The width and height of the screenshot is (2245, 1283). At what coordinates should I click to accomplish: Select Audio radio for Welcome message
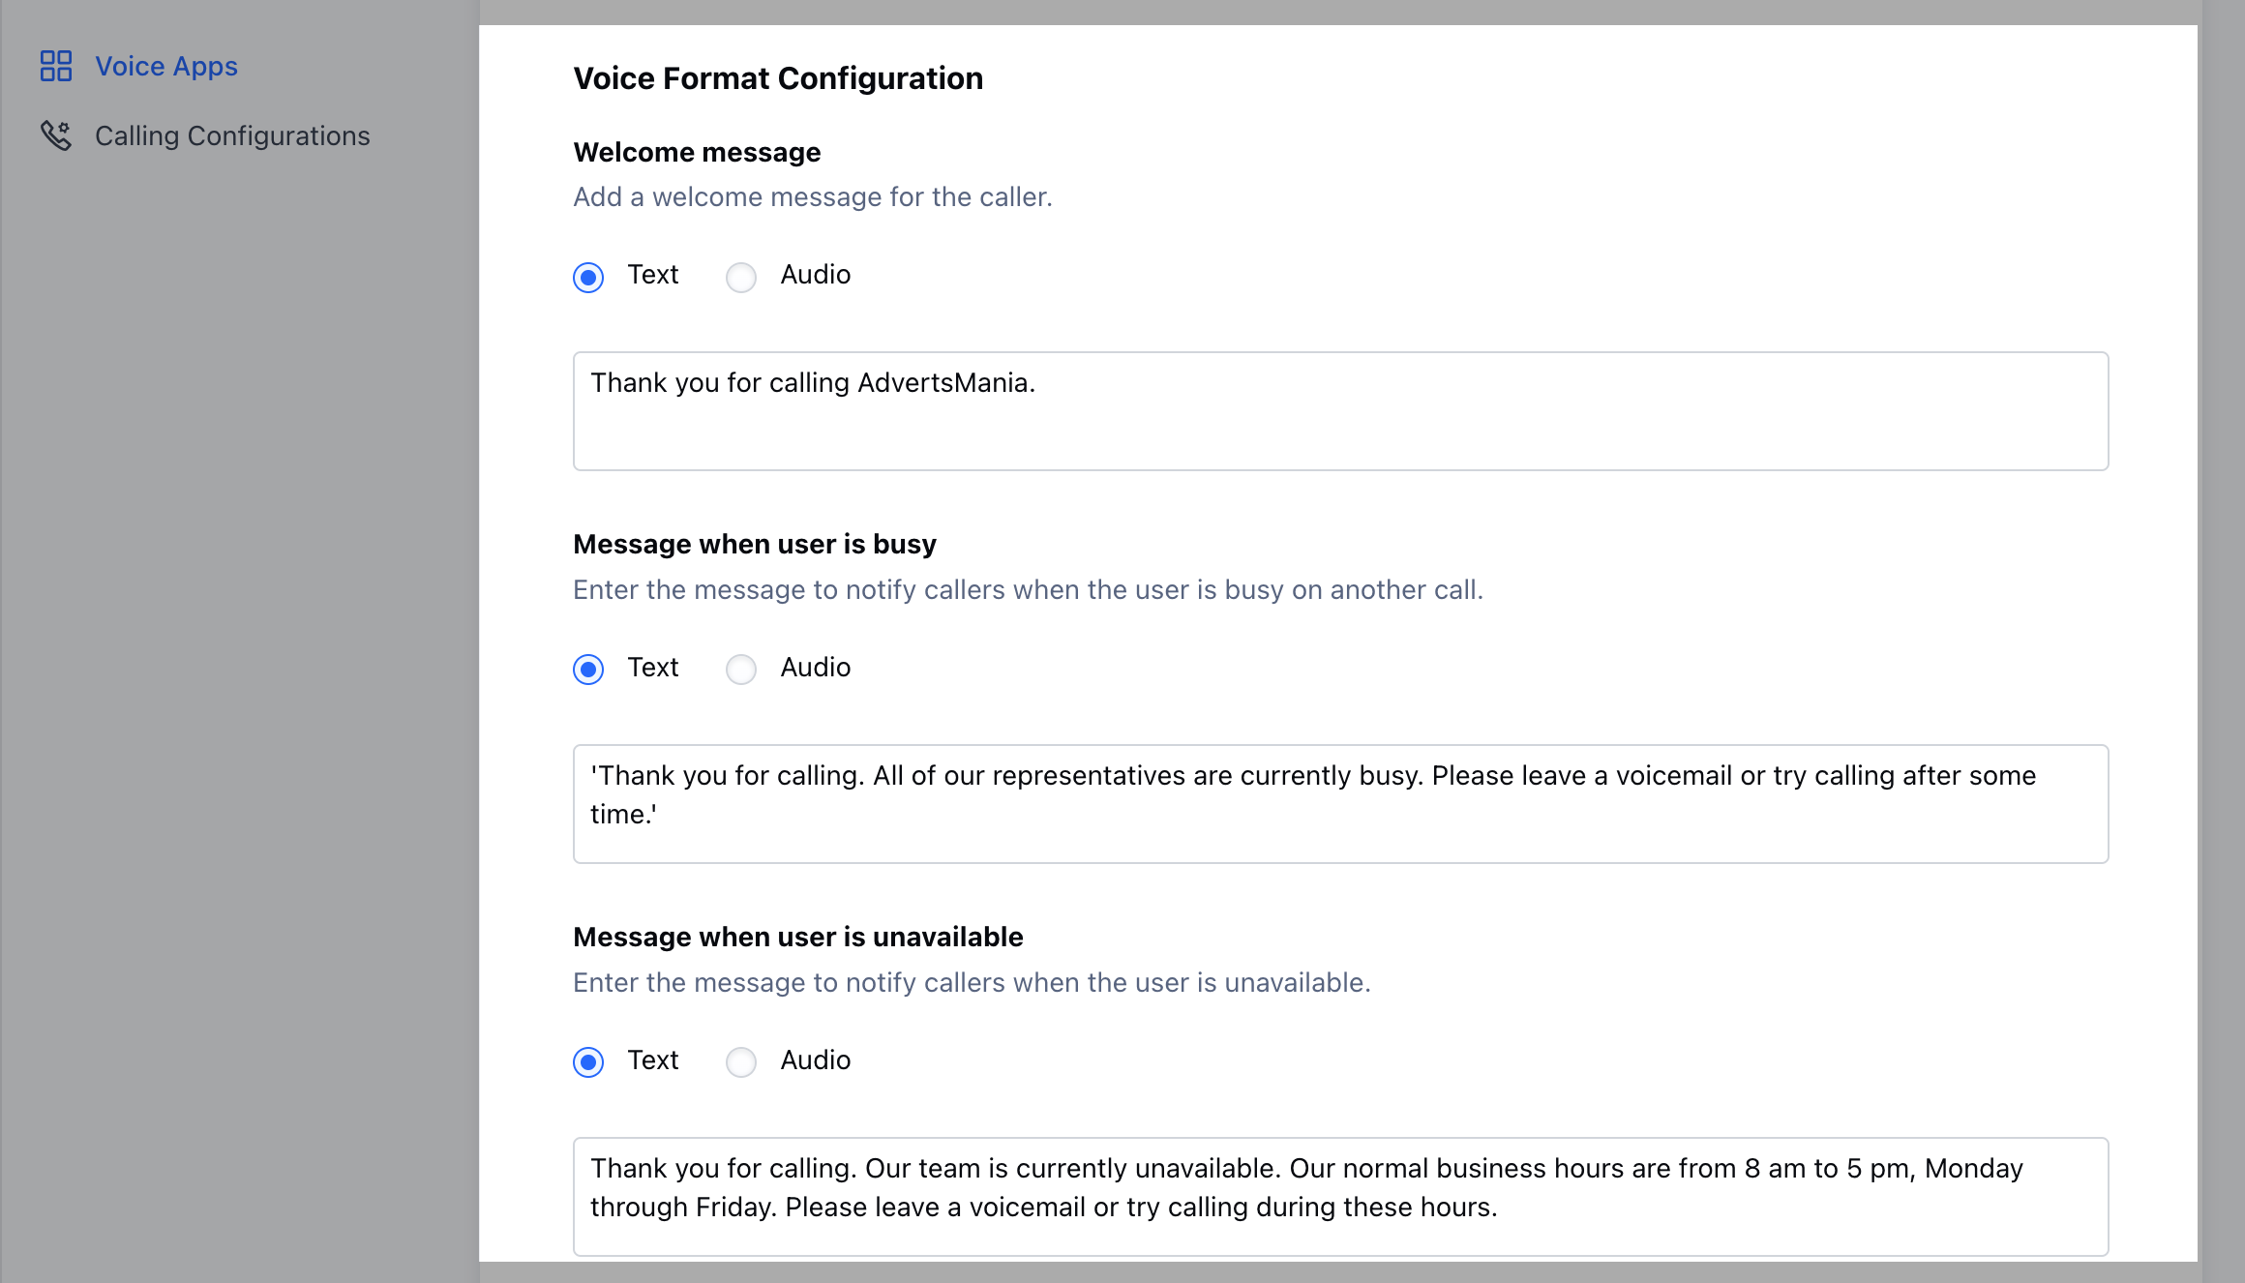point(741,277)
